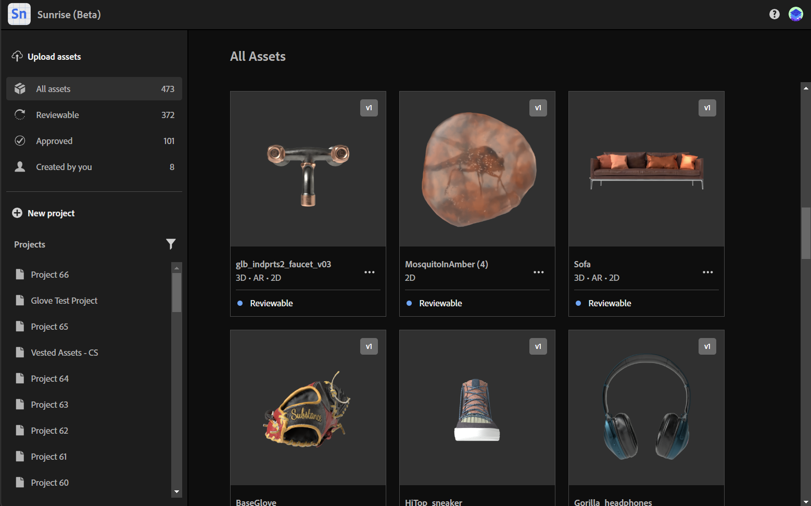Open the Projects filter icon
811x506 pixels.
coord(171,244)
